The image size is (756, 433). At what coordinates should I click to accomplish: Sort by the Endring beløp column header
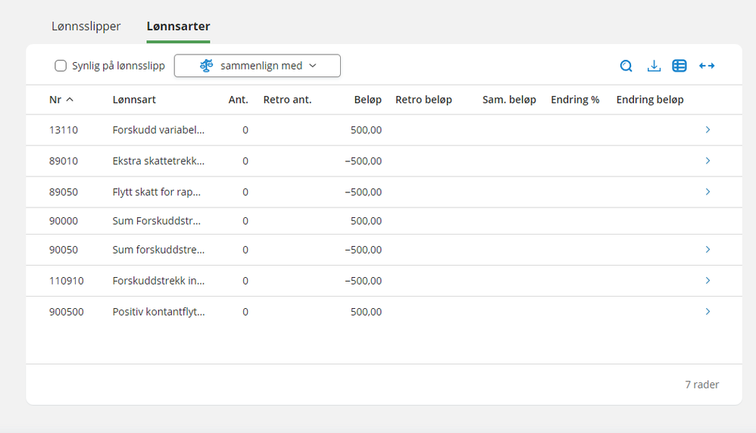[650, 100]
